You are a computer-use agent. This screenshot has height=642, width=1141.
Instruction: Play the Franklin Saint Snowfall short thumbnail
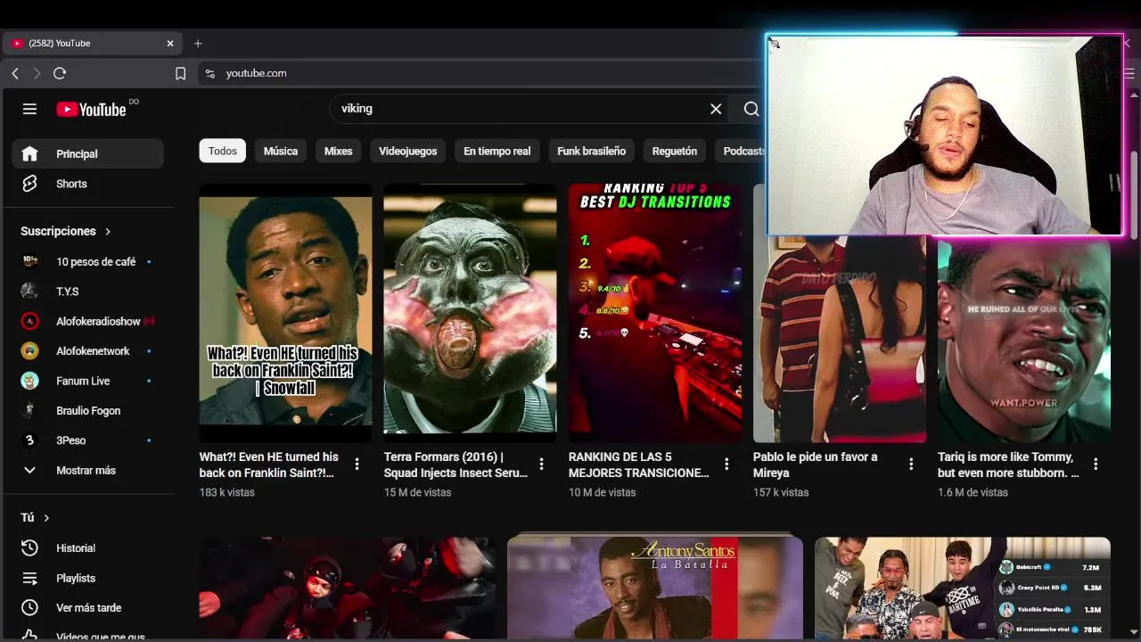click(x=285, y=312)
